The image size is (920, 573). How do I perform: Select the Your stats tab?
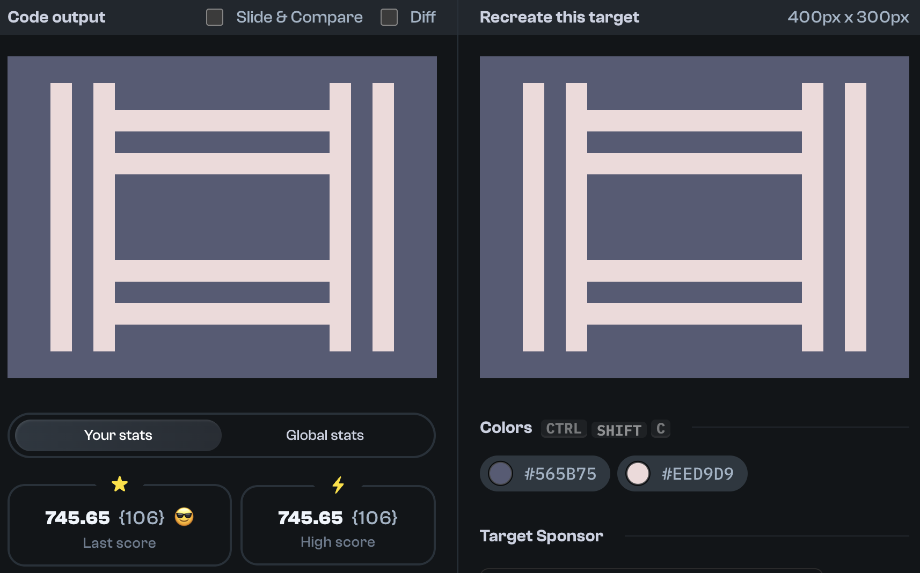click(x=118, y=435)
